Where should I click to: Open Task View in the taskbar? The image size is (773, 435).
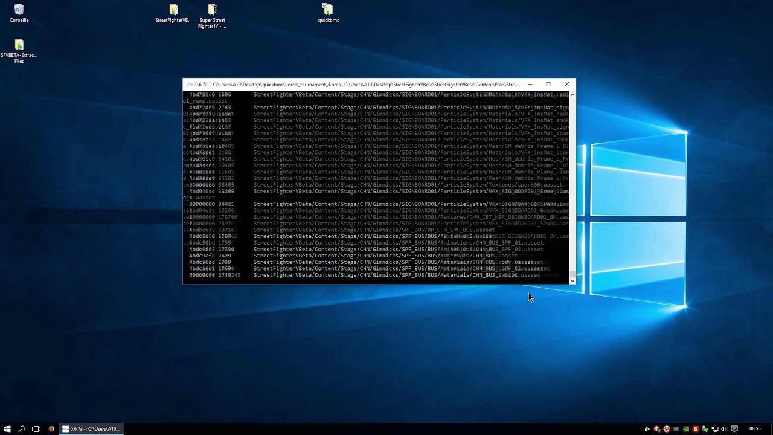[x=36, y=429]
